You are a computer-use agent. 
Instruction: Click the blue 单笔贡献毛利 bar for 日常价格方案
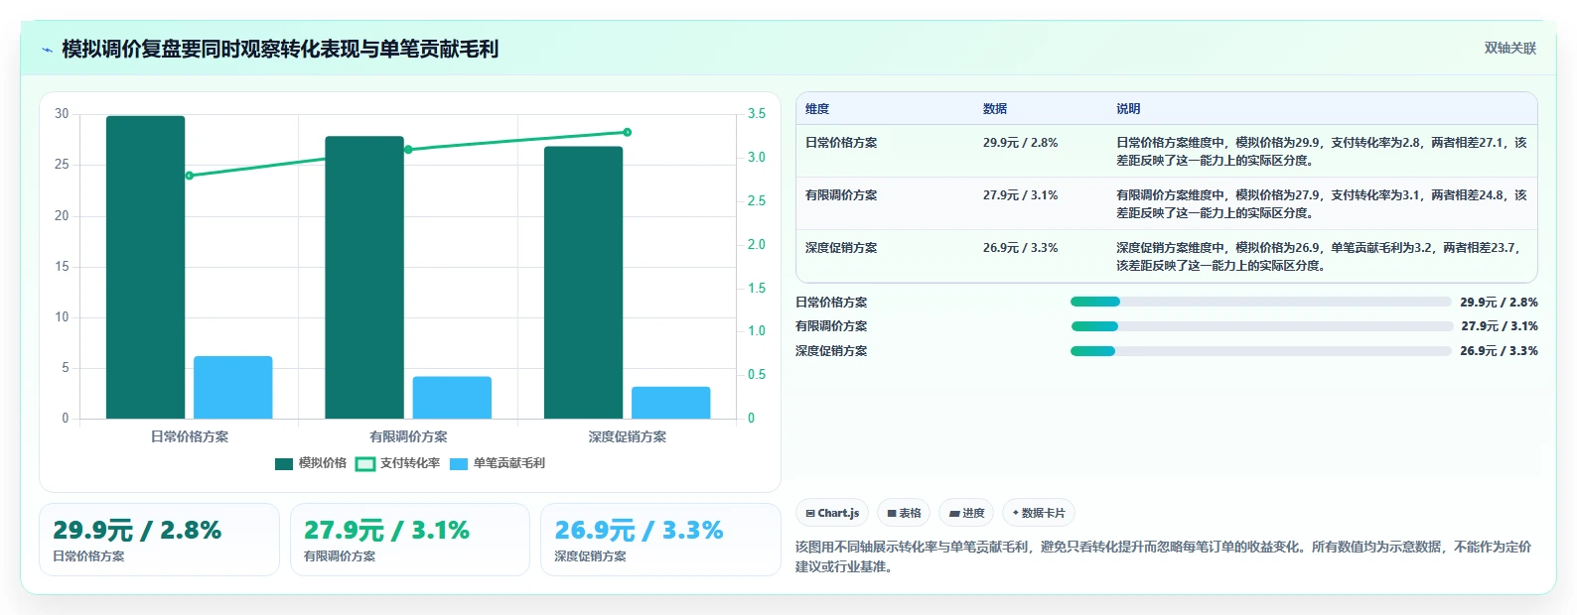pos(233,387)
